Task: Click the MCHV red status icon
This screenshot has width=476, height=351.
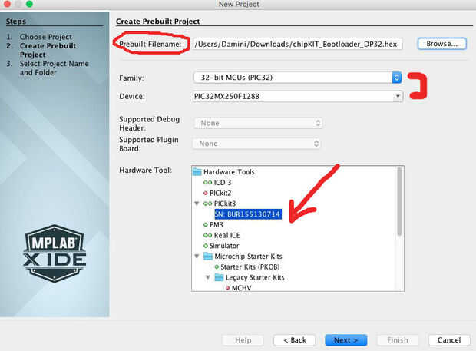Action: pyautogui.click(x=228, y=288)
